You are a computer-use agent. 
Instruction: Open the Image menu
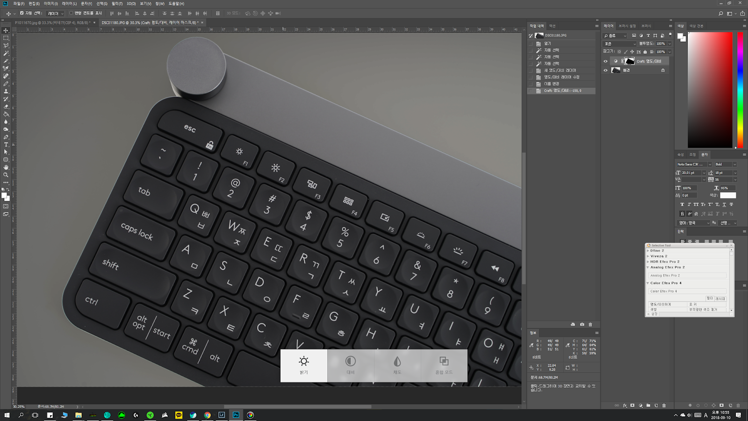pos(51,4)
